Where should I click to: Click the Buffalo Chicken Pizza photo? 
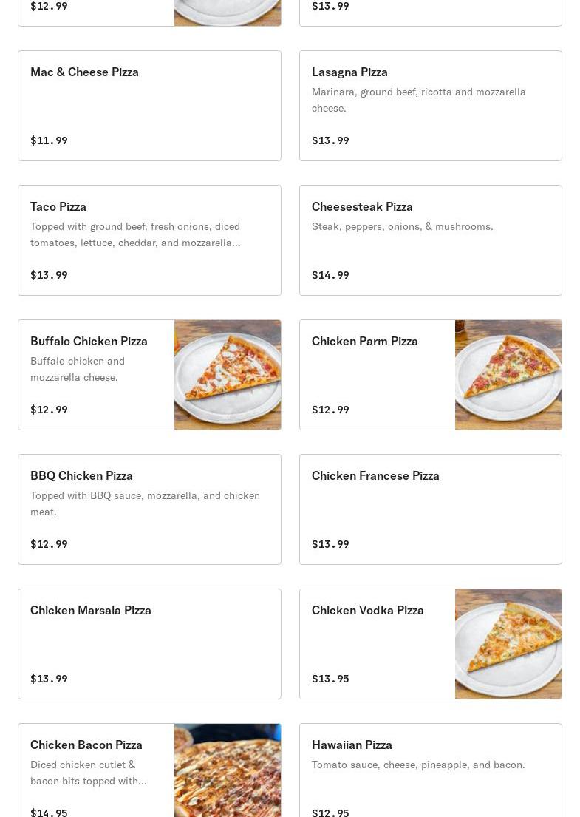click(228, 375)
